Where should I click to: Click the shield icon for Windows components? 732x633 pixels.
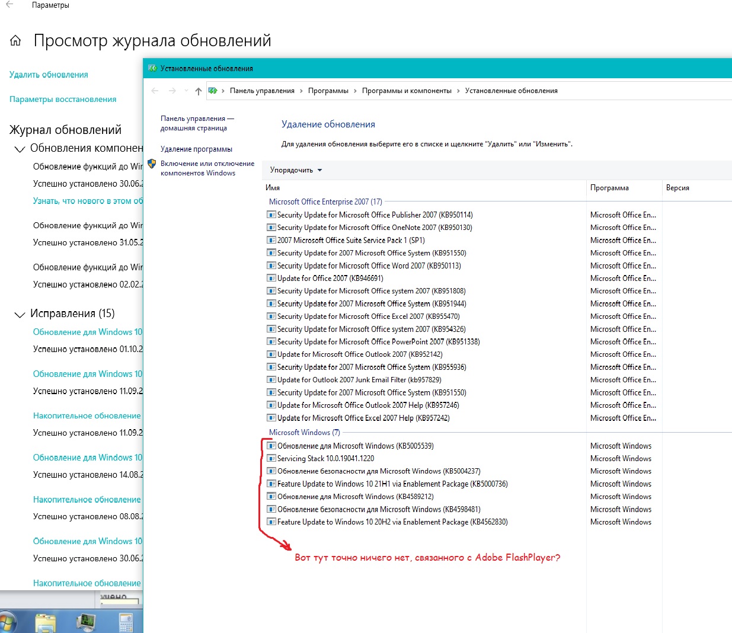click(152, 164)
